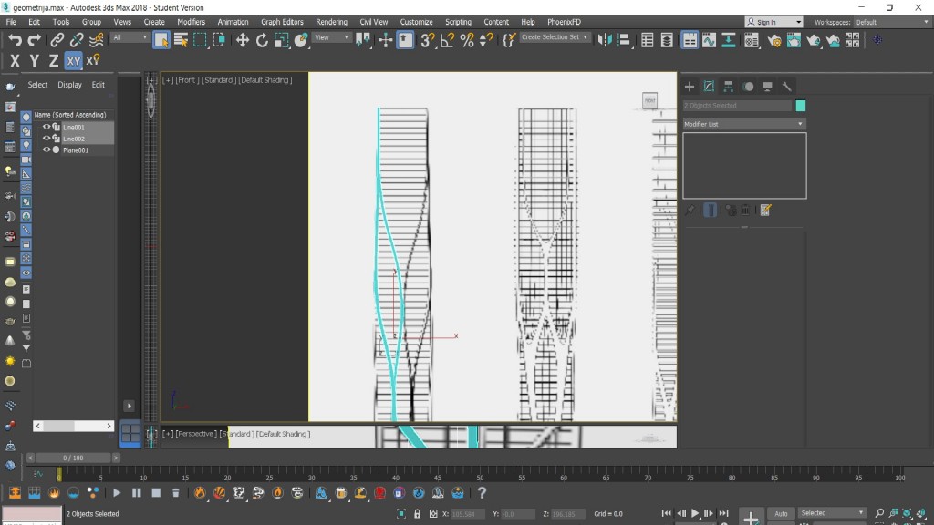Image resolution: width=934 pixels, height=525 pixels.
Task: Switch to the Create command panel
Action: 690,87
